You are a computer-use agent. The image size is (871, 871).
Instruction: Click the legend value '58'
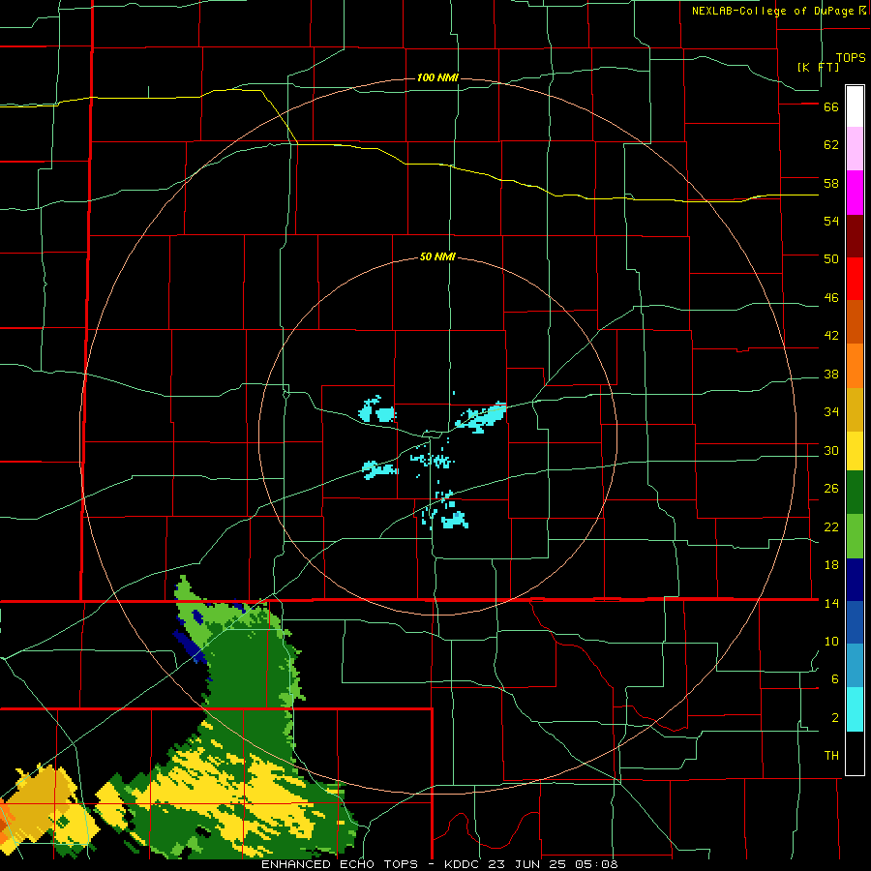[831, 183]
